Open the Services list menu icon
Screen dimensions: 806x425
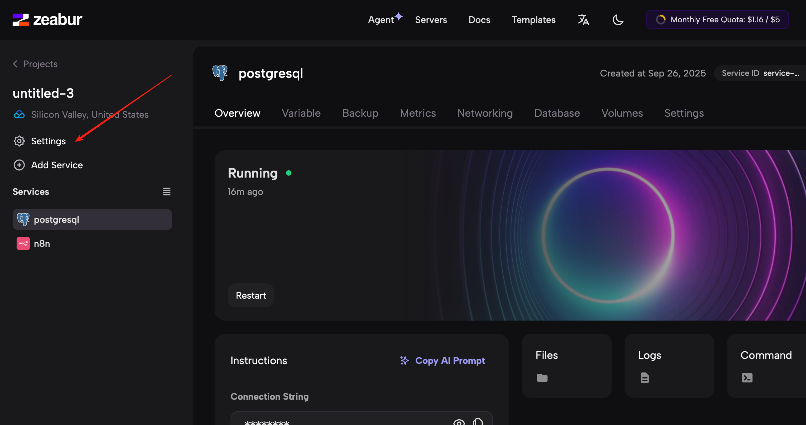[166, 192]
